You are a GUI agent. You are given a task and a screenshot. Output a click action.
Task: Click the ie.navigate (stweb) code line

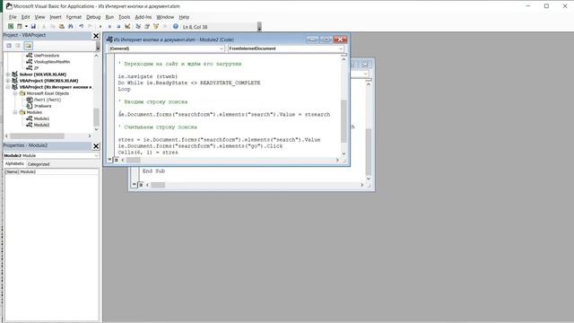(x=147, y=76)
